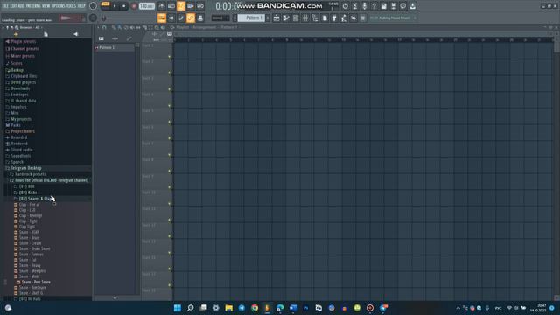Mute Track 3 using its green switch

click(169, 89)
